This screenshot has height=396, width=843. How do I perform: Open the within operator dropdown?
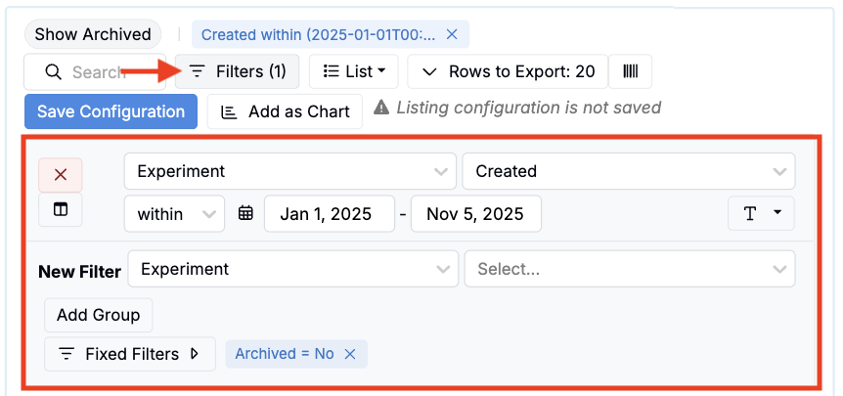pyautogui.click(x=174, y=214)
